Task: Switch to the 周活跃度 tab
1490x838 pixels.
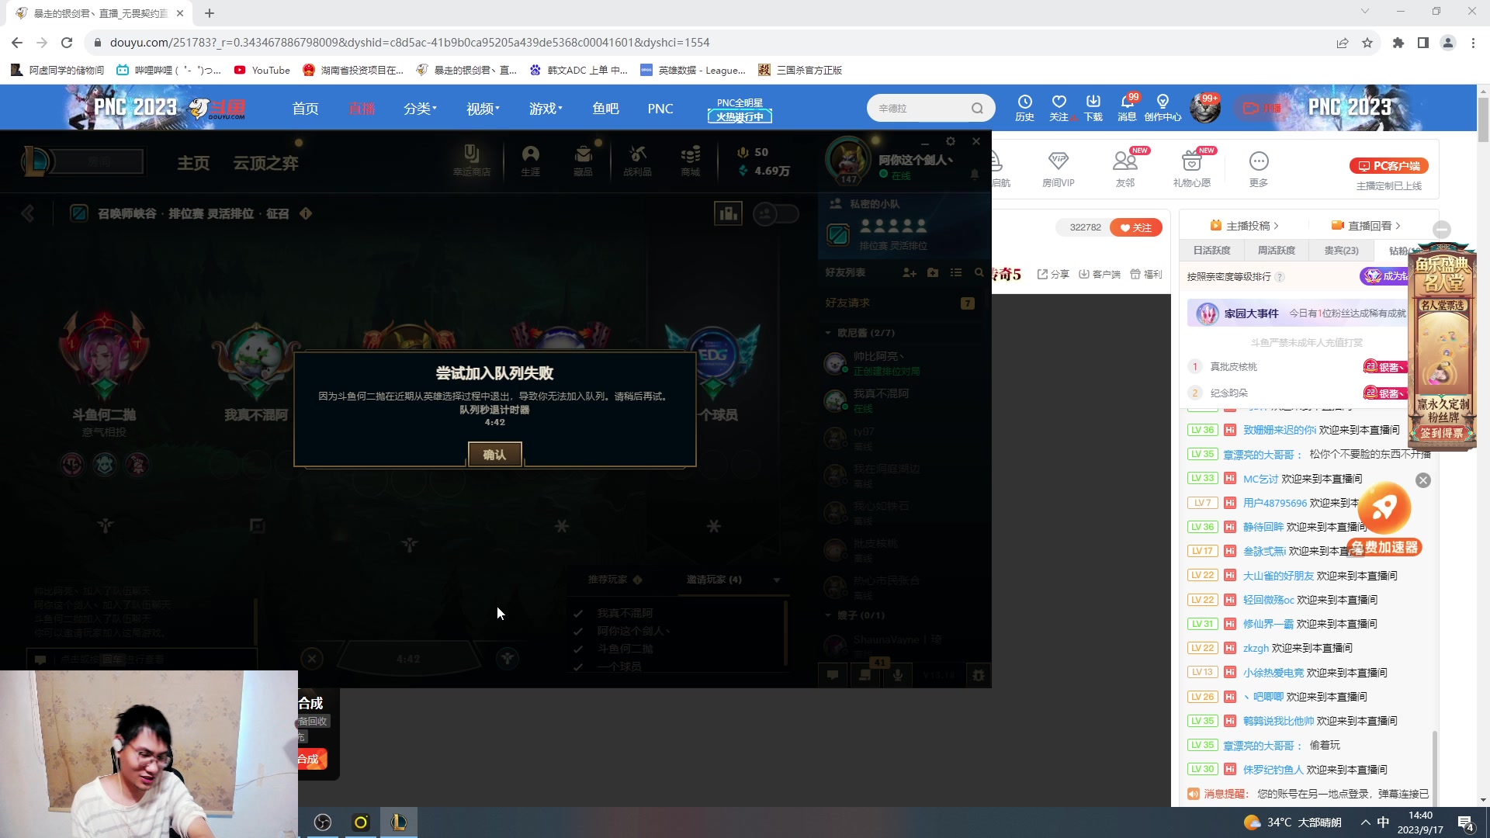Action: click(1276, 250)
